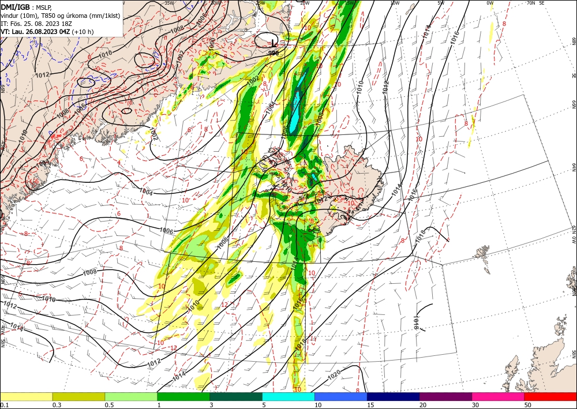Click the '1020' isobar label

click(x=334, y=374)
